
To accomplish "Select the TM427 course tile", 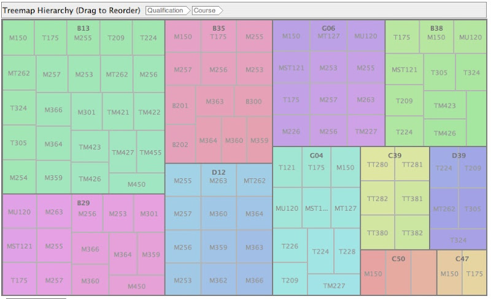I will [122, 152].
